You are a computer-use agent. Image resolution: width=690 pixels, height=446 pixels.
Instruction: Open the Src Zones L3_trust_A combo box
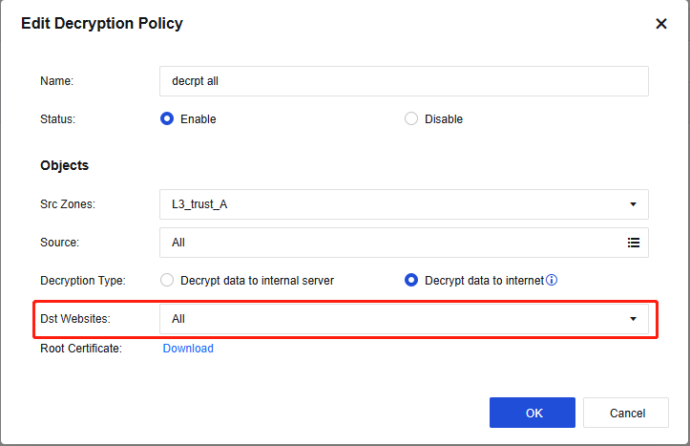pos(391,204)
